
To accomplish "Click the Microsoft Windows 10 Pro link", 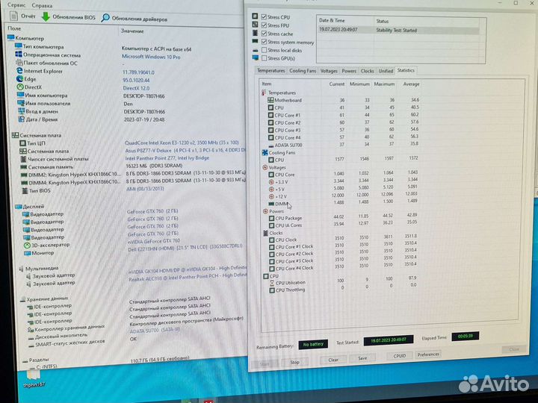I will (152, 54).
